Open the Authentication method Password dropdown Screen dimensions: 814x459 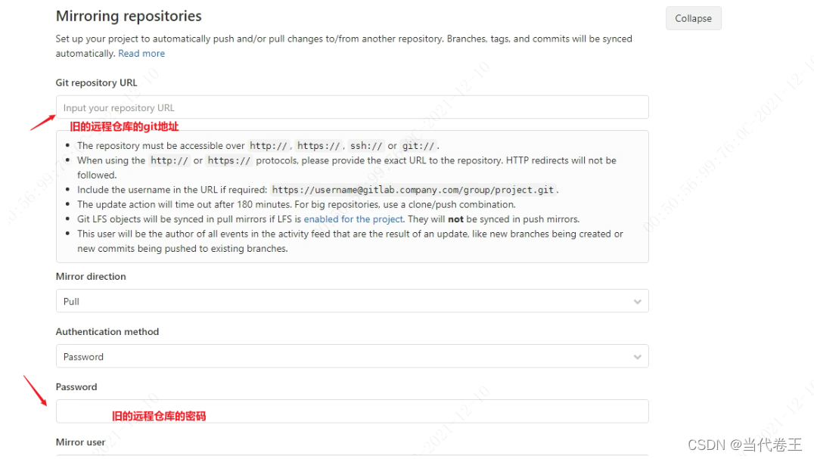click(352, 357)
